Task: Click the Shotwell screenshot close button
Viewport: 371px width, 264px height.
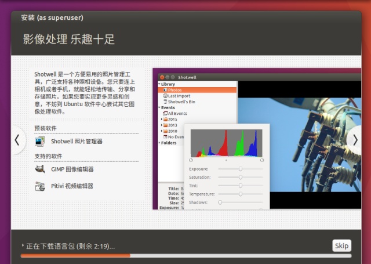Action: pos(162,77)
